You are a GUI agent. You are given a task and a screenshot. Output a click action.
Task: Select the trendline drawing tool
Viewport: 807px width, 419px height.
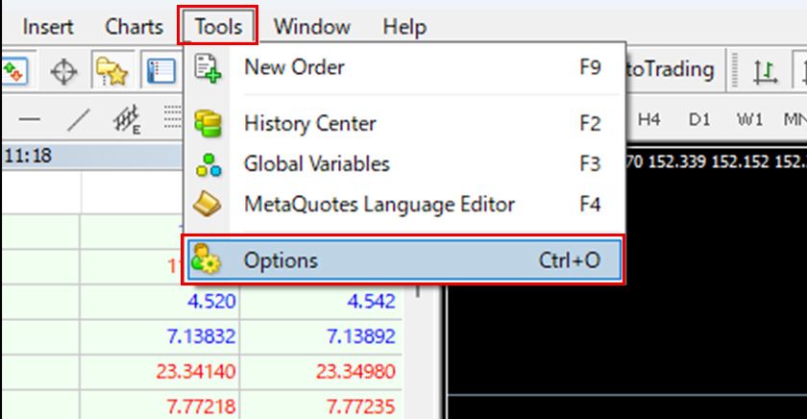pos(79,119)
